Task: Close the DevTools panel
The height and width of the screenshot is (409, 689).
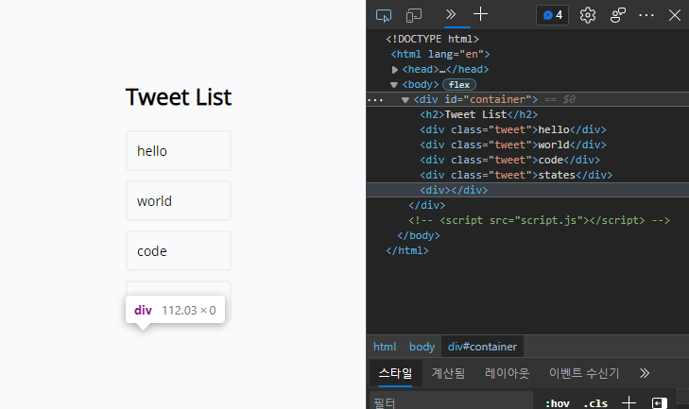Action: tap(675, 15)
